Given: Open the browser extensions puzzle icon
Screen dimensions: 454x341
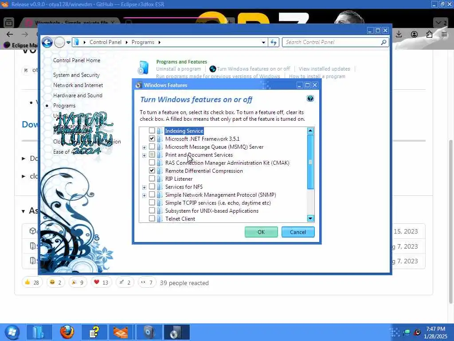Looking at the screenshot, I should [429, 34].
